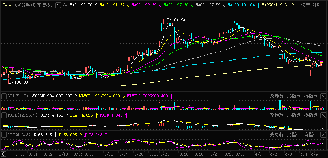
Task: Open 换指标 in the MACD panel
Action: [310, 115]
